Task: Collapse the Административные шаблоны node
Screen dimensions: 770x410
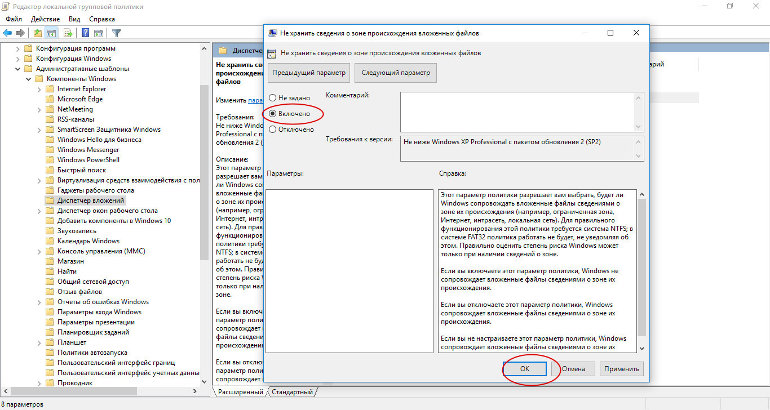Action: [17, 69]
